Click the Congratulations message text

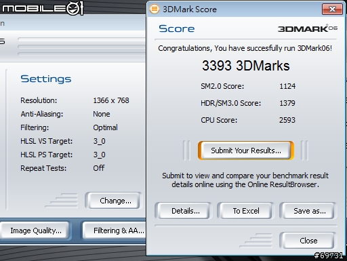point(245,48)
